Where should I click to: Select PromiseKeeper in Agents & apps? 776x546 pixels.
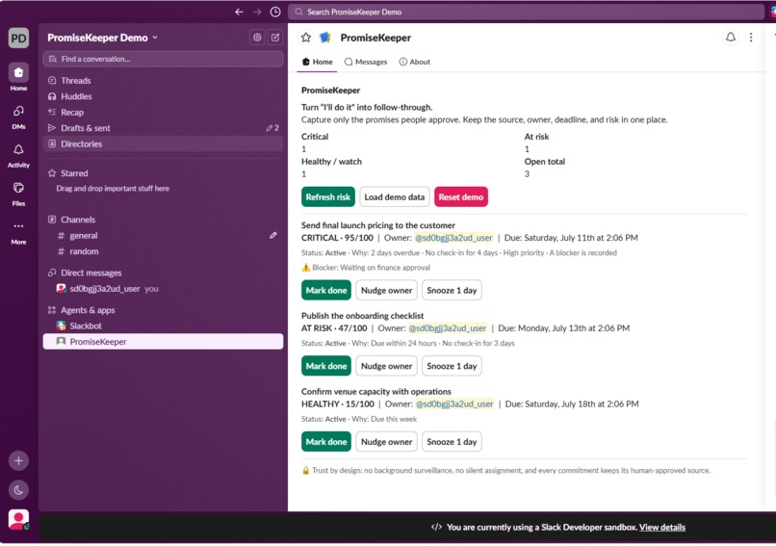[x=163, y=342]
